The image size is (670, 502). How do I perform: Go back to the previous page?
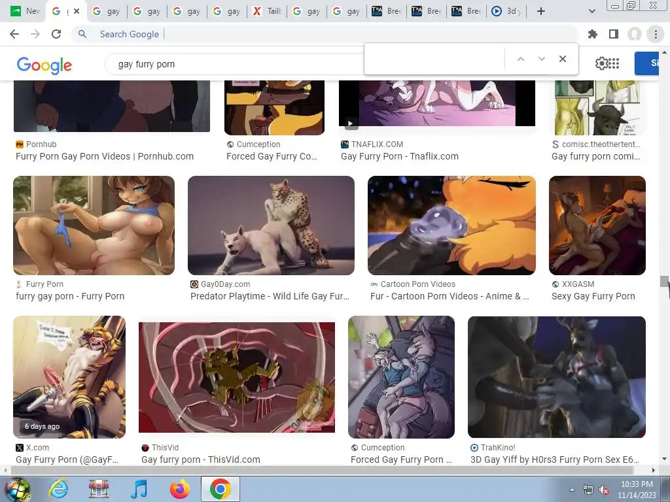(x=14, y=34)
